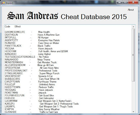140x115 pixels.
Task: Click 'Unlimited Ammo' effect text
Action: coord(47,84)
